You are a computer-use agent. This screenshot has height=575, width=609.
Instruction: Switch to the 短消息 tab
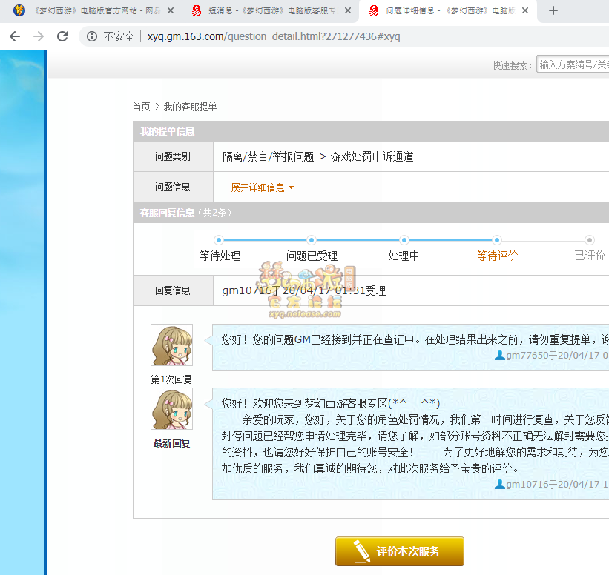point(271,11)
